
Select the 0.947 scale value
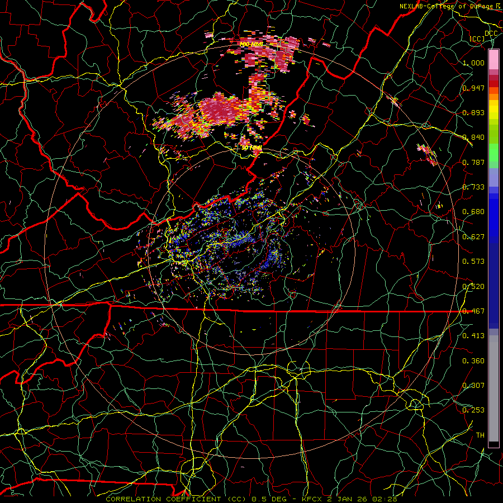473,88
